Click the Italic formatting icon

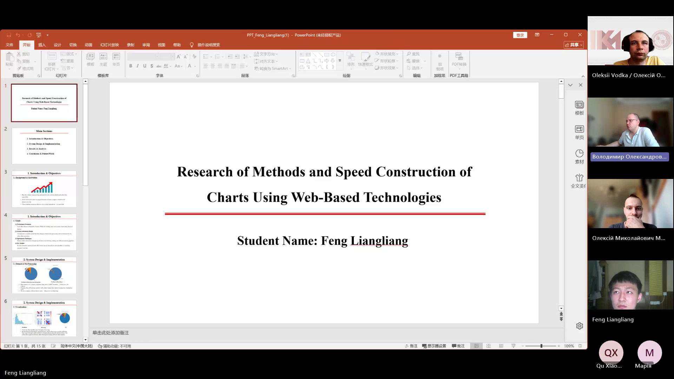[138, 66]
